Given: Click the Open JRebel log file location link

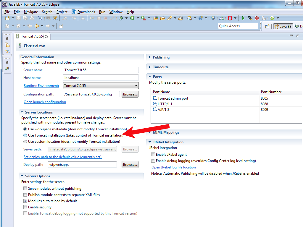Looking at the screenshot, I should (x=173, y=167).
